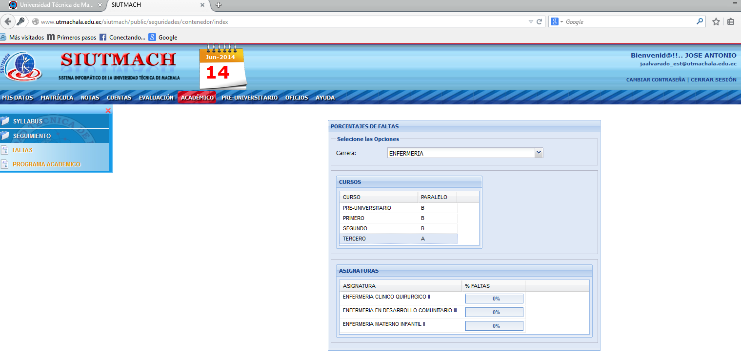
Task: Click the document icon beside PROGRAMA ACADEMICO
Action: point(5,164)
